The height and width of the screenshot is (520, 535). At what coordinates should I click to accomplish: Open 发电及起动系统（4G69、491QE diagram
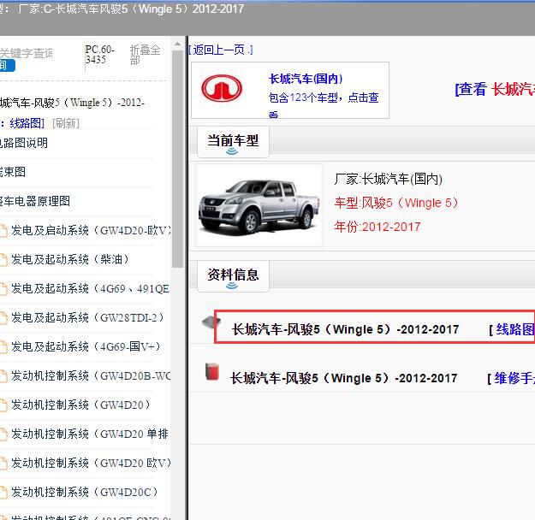(91, 288)
